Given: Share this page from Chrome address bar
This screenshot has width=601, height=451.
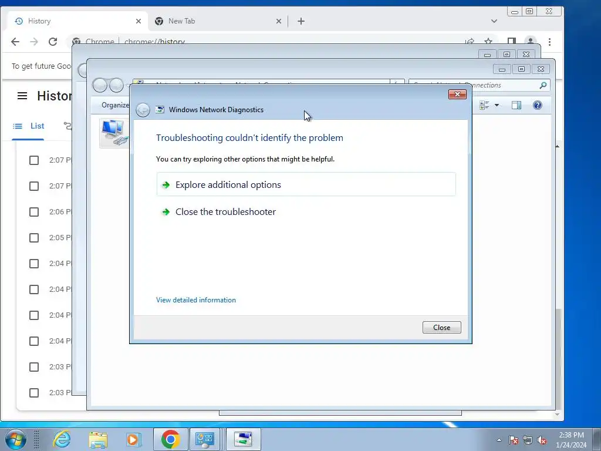Looking at the screenshot, I should pos(470,41).
